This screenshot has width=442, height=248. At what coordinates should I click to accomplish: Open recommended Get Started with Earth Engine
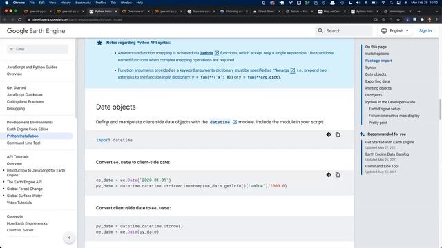pyautogui.click(x=390, y=143)
